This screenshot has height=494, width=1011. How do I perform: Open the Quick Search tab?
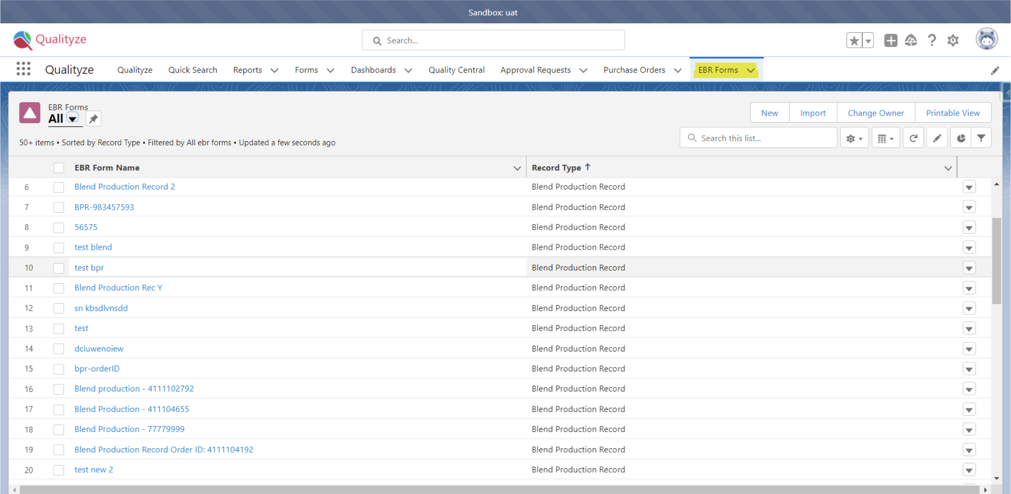click(193, 70)
